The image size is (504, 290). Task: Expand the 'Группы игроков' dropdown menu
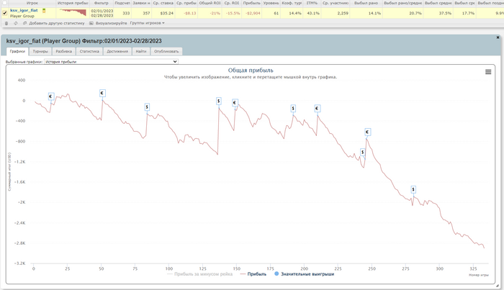coord(147,23)
